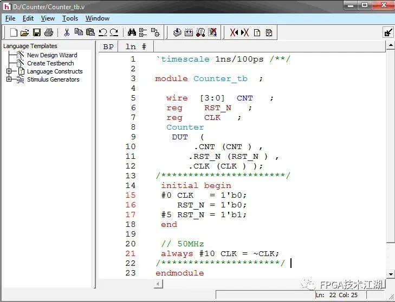This screenshot has height=302, width=395.
Task: Click the 'end' keyword on line 18
Action: pos(169,224)
